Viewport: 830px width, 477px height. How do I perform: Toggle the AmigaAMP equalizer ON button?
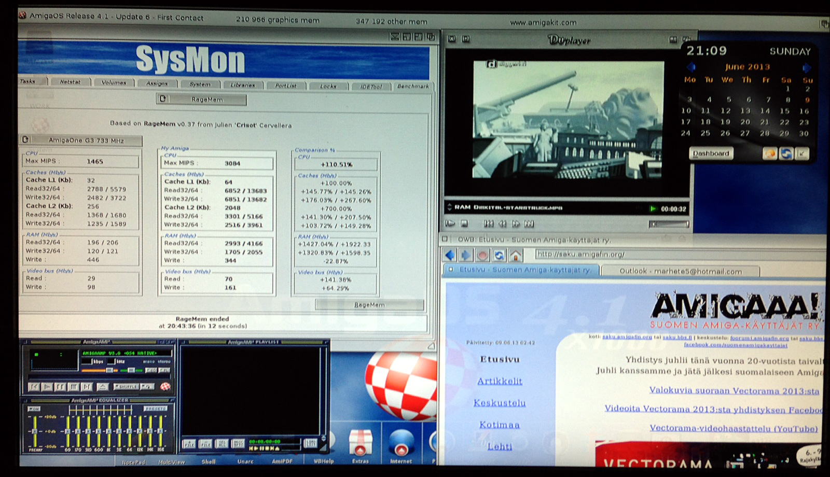tap(34, 409)
